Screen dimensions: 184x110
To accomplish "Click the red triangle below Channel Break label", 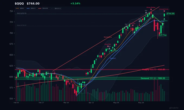I will [x=164, y=11].
